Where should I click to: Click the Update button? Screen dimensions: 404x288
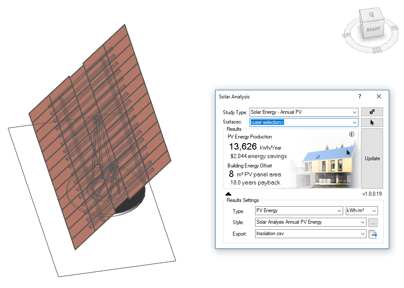point(372,158)
